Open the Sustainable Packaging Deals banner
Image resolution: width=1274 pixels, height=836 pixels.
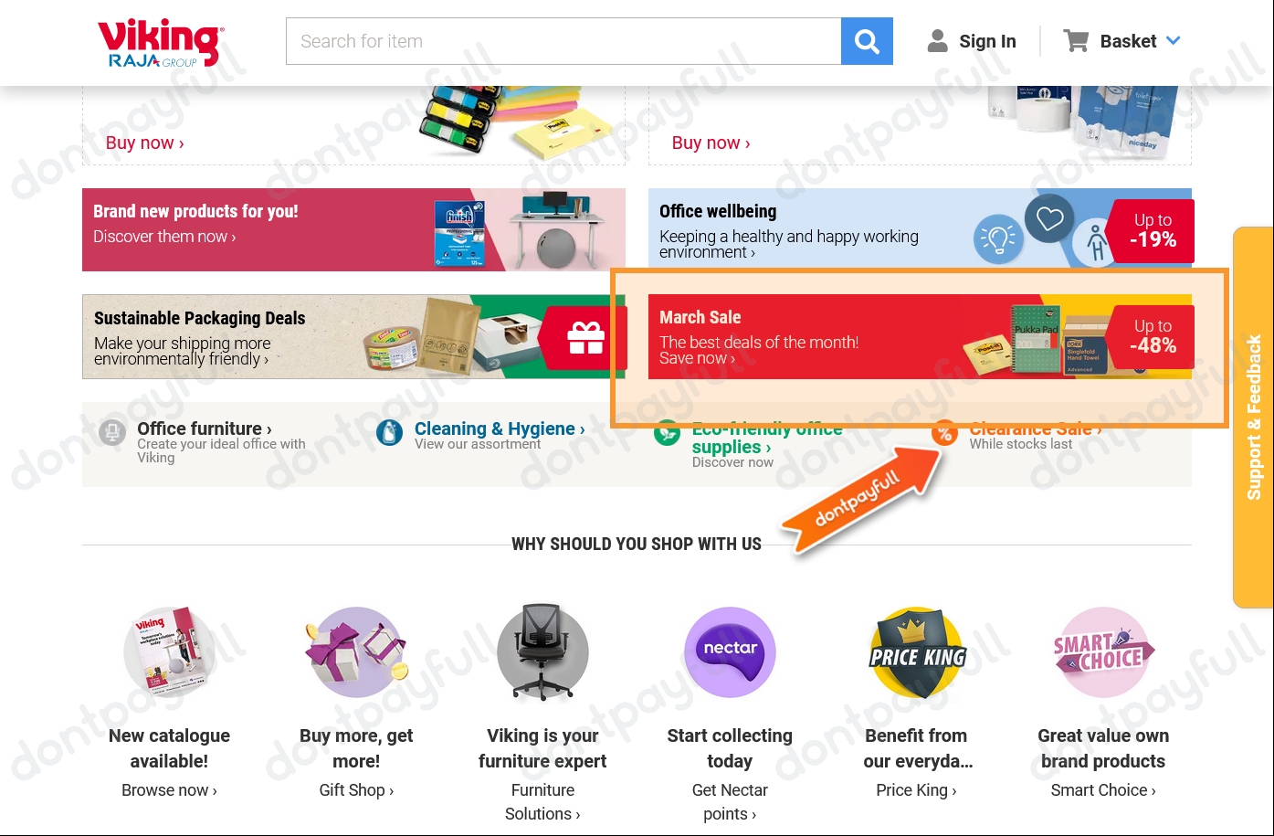353,336
